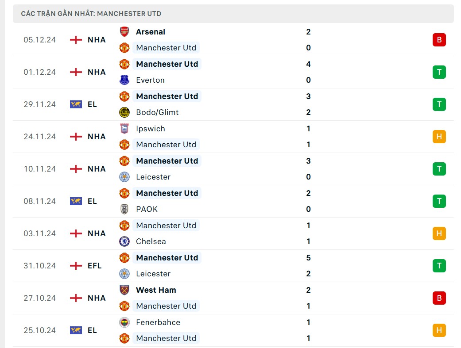
Task: Click the 'Các trận gần nhất: Manchester Utd' header
Action: 91,14
